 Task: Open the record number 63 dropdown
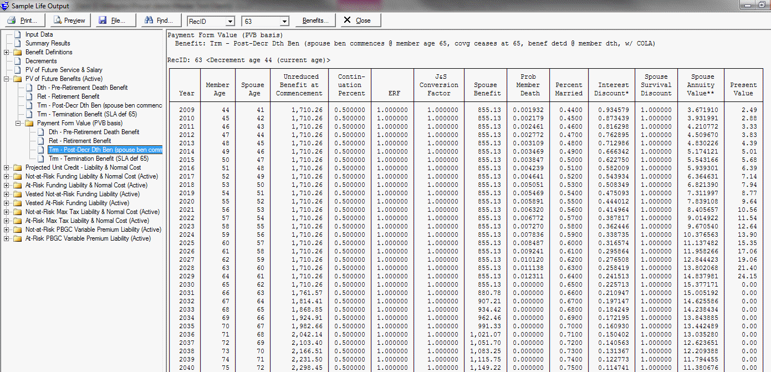pos(284,21)
